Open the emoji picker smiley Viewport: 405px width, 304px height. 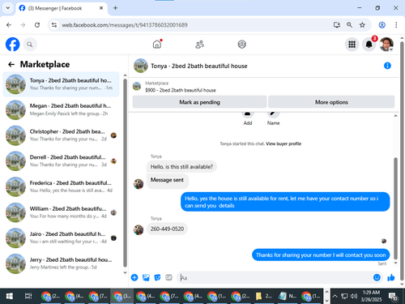pyautogui.click(x=377, y=277)
